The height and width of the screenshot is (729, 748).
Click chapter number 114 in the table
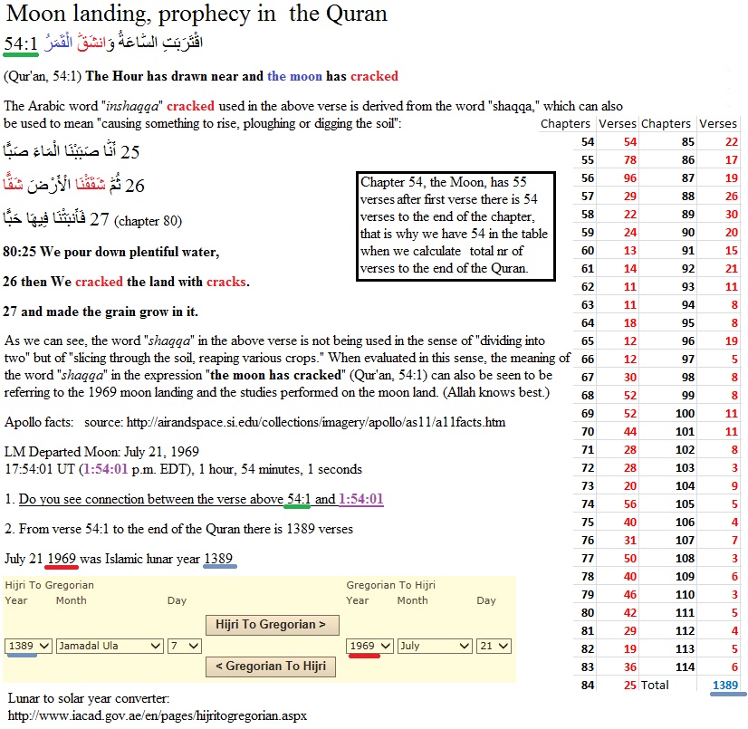(685, 667)
